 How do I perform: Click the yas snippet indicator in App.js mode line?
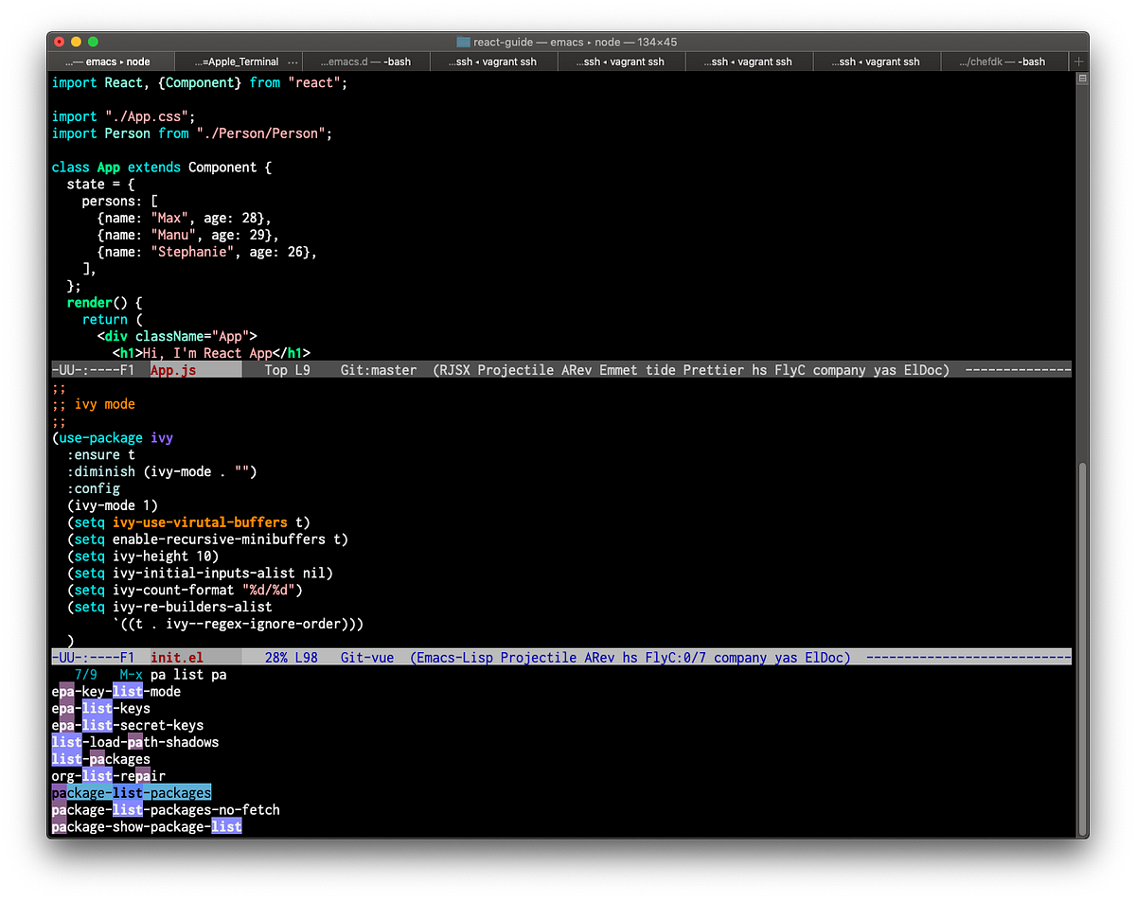point(884,370)
